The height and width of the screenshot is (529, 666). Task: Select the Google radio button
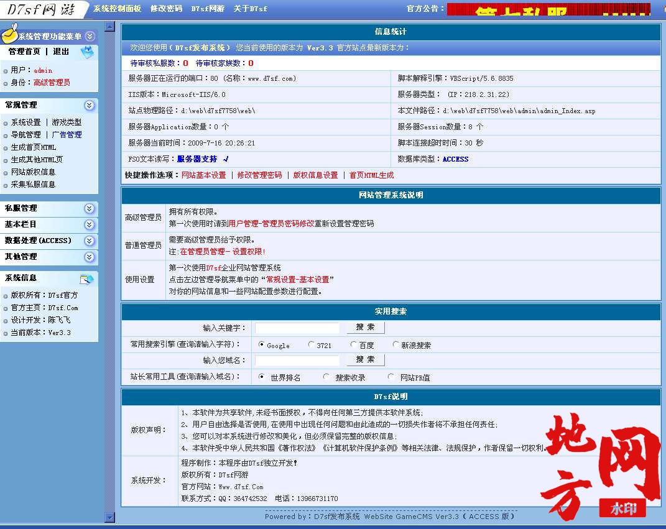[262, 344]
